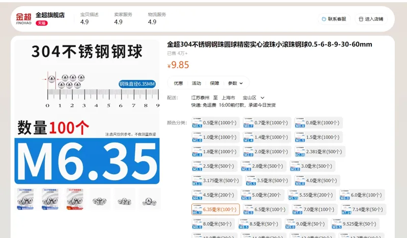The width and height of the screenshot is (407, 238).
Task: Click the origin 江苏泰州 text
Action: coord(200,97)
